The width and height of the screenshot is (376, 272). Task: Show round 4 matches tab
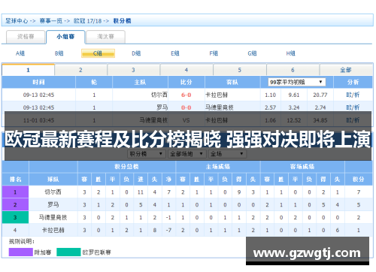[186, 70]
